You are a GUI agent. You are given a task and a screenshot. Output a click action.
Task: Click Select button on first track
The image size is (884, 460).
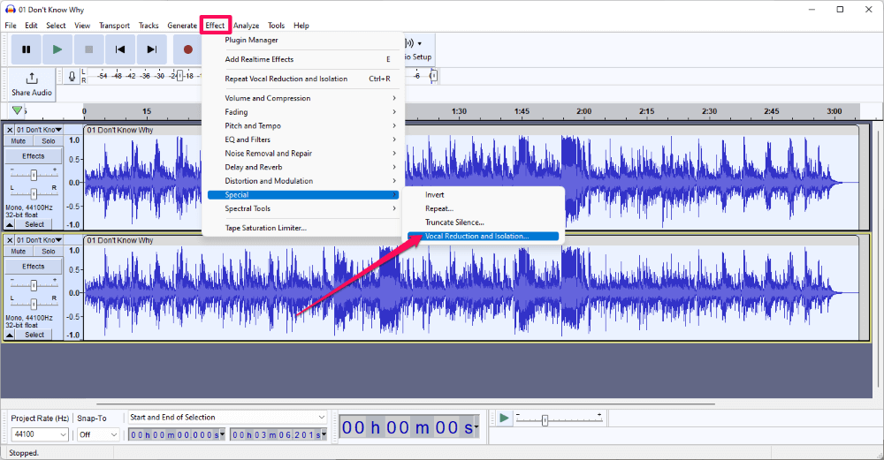click(34, 224)
